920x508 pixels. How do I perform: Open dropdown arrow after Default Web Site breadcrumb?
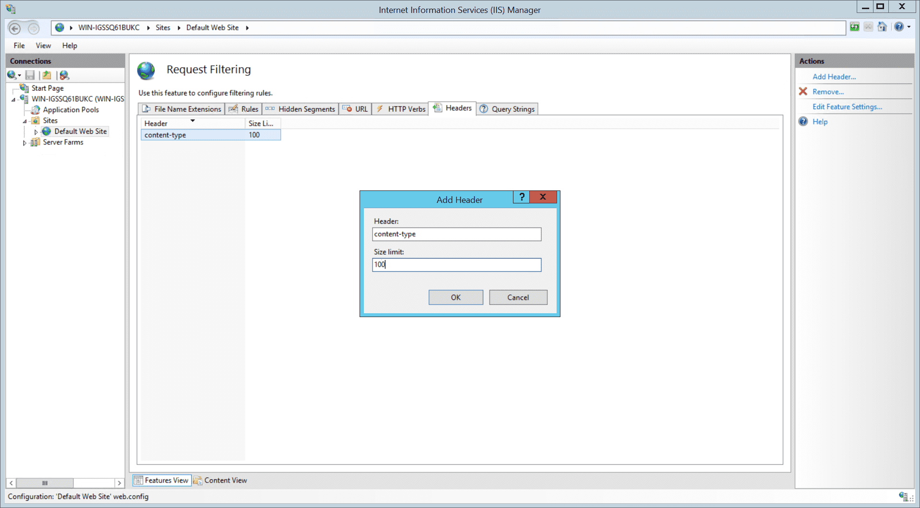pyautogui.click(x=247, y=28)
